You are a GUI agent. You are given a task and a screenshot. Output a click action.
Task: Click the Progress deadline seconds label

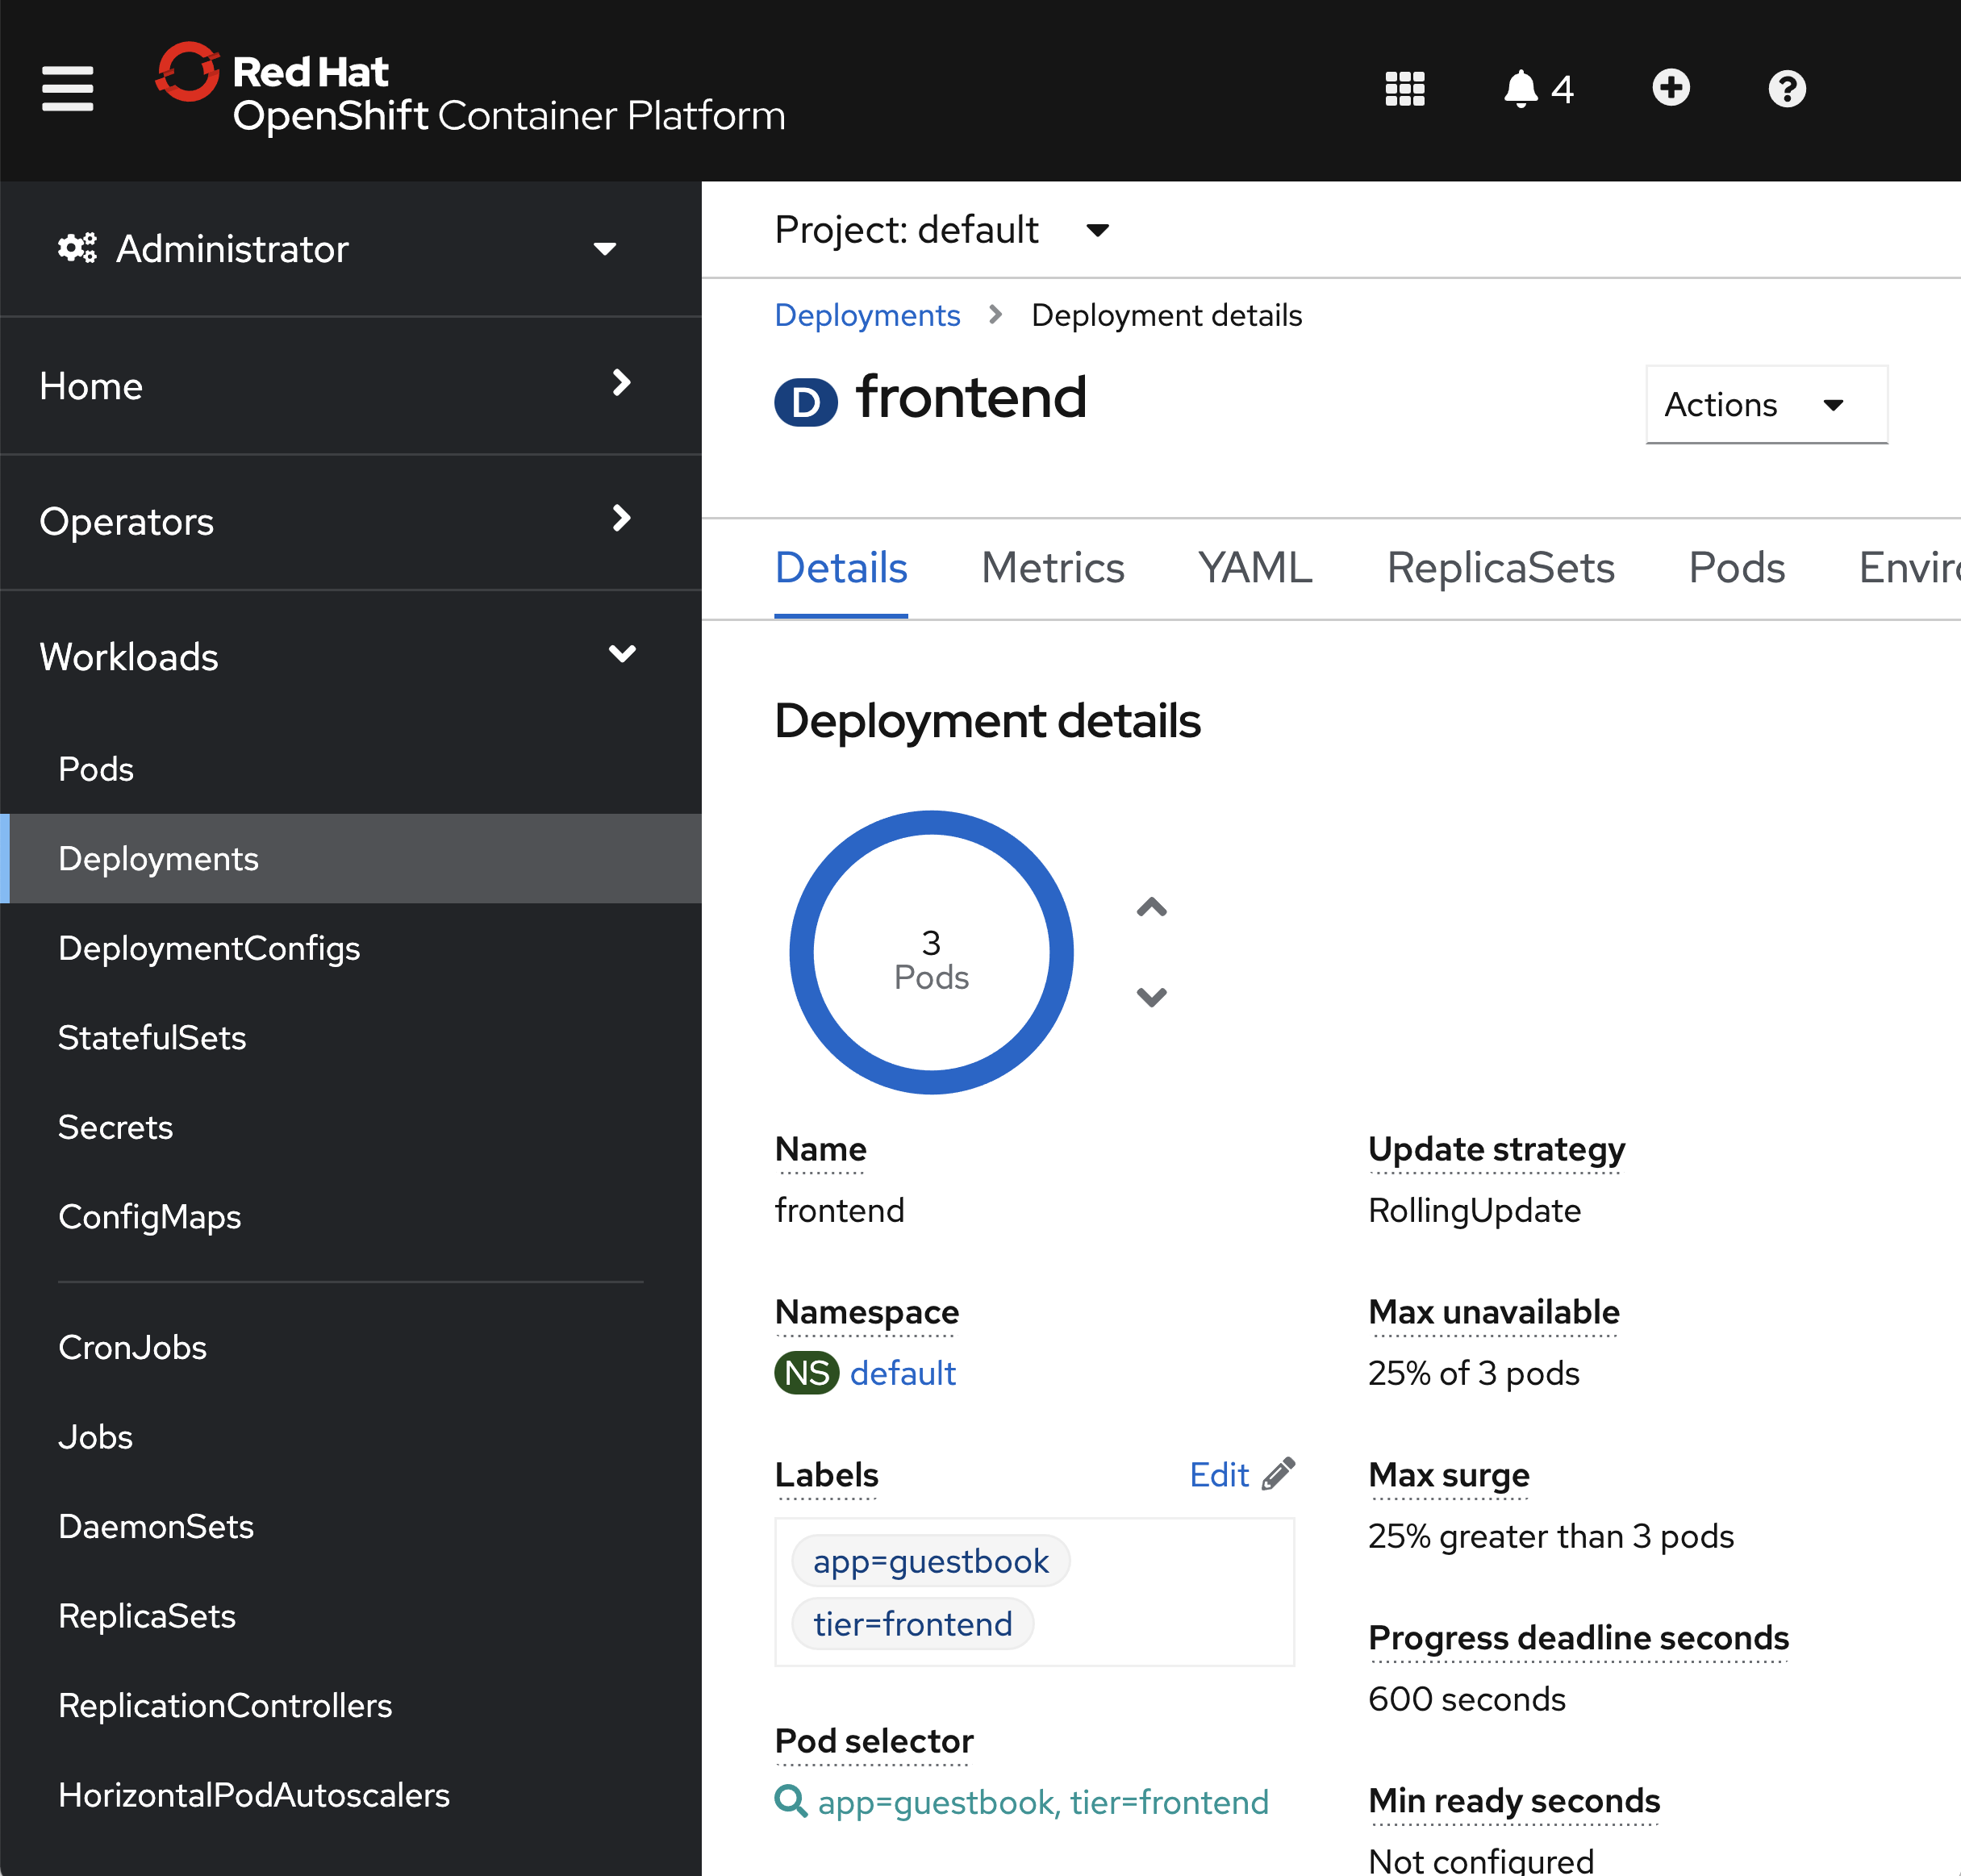[x=1578, y=1638]
